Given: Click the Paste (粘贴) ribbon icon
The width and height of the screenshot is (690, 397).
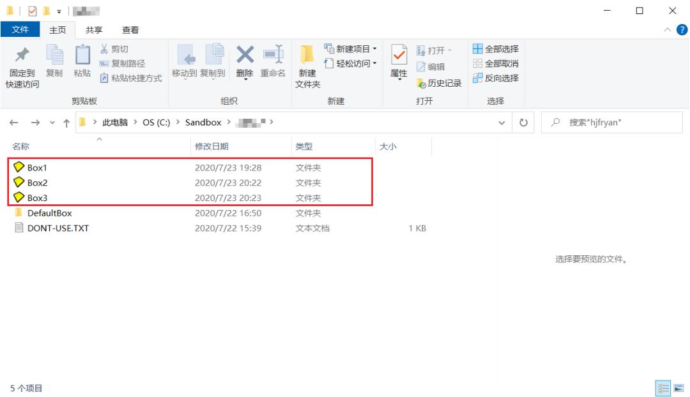Looking at the screenshot, I should coord(82,56).
